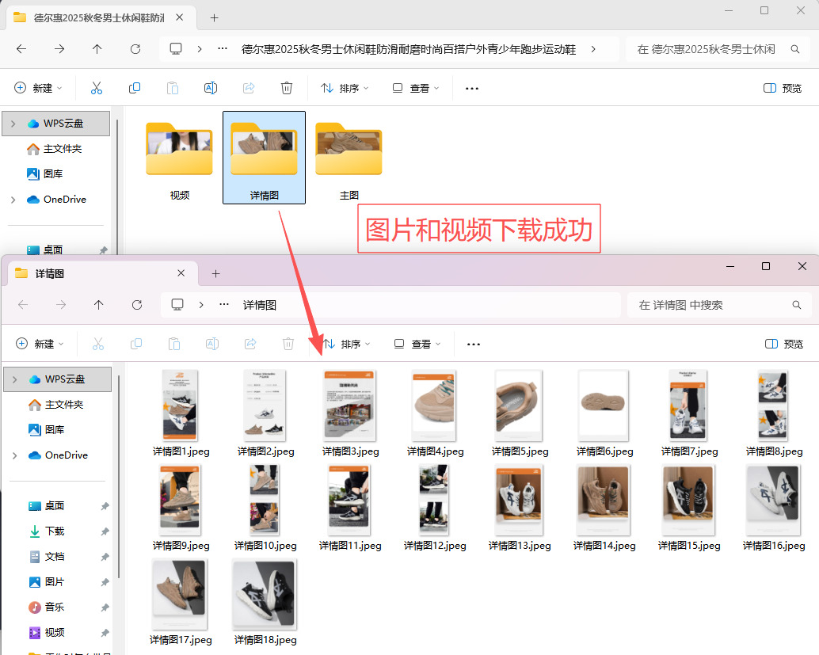Expand OneDrive in back window sidebar
The width and height of the screenshot is (819, 655).
pyautogui.click(x=13, y=200)
